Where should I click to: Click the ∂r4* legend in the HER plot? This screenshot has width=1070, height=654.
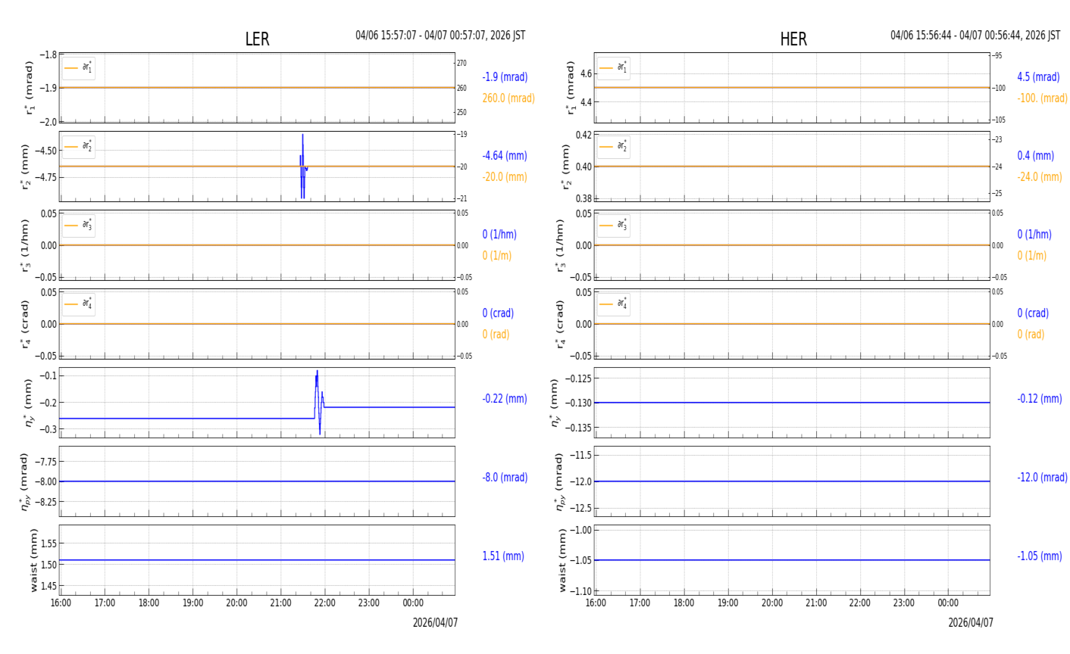tap(614, 304)
